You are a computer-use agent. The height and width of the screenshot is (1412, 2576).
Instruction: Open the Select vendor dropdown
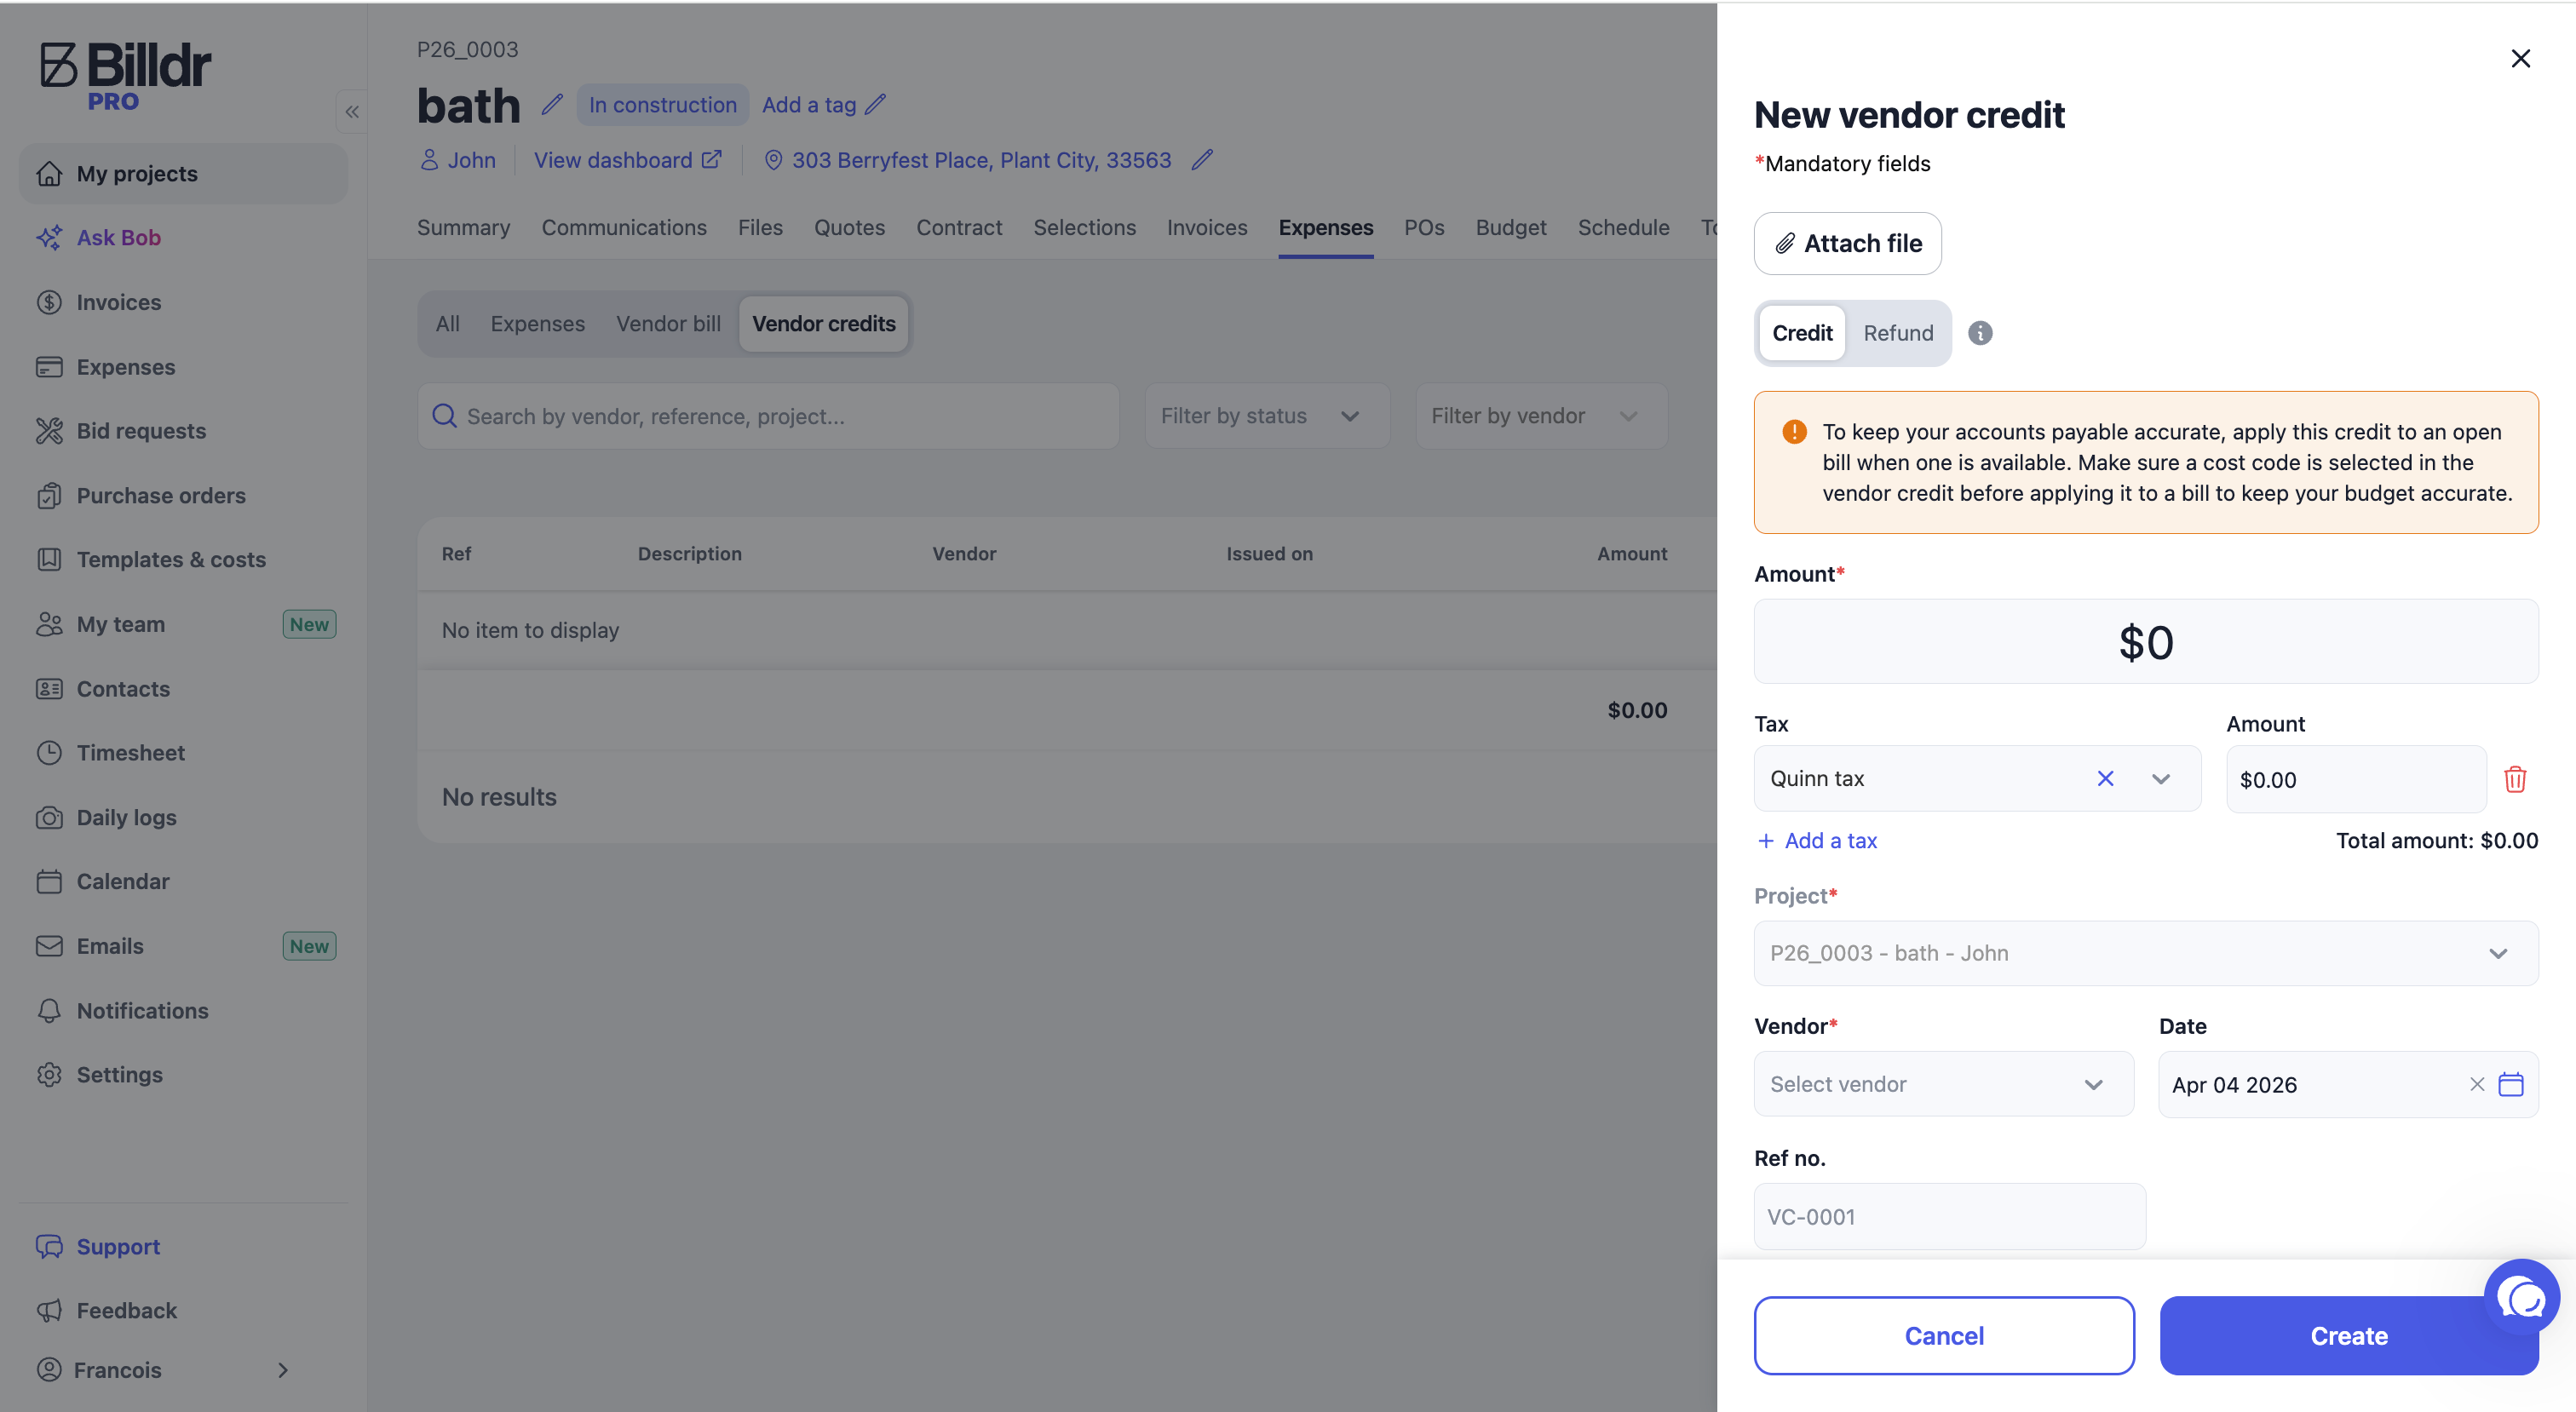[1943, 1084]
